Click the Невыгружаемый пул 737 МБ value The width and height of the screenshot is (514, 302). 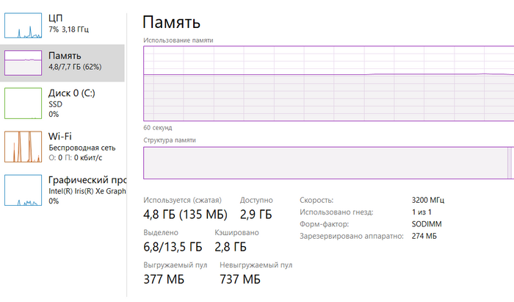point(240,279)
